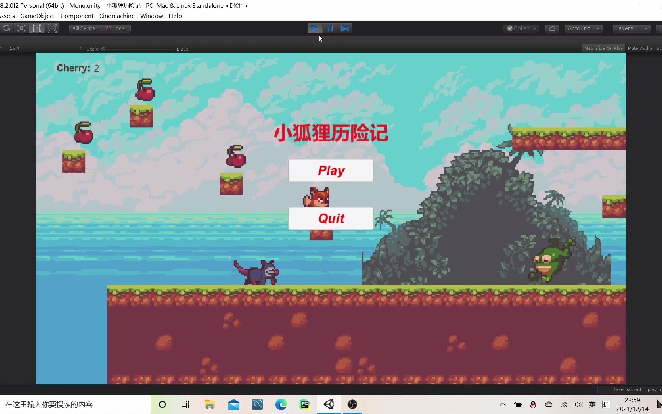Enable Mute Audio in the Game view
This screenshot has width=662, height=414.
pyautogui.click(x=640, y=48)
